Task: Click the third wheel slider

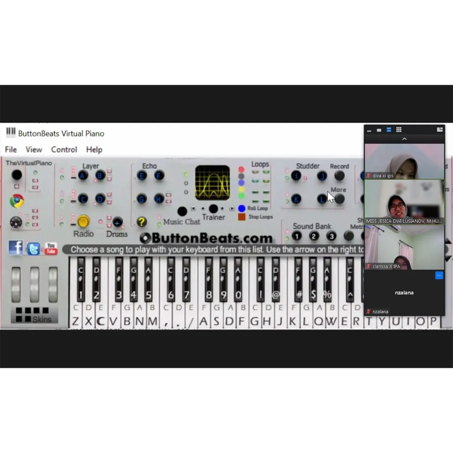Action: (53, 285)
